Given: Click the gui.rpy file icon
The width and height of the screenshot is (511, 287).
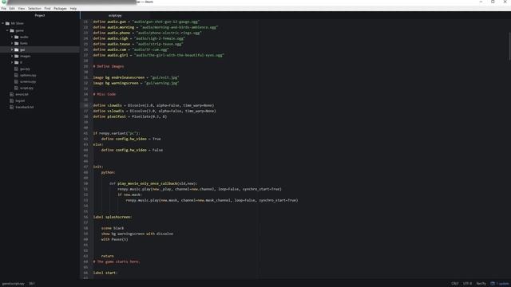Looking at the screenshot, I should coord(16,69).
